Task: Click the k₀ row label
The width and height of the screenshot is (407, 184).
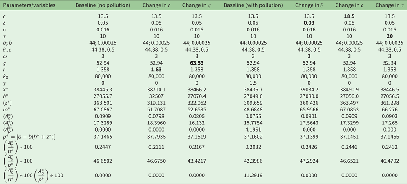Action: click(5, 76)
